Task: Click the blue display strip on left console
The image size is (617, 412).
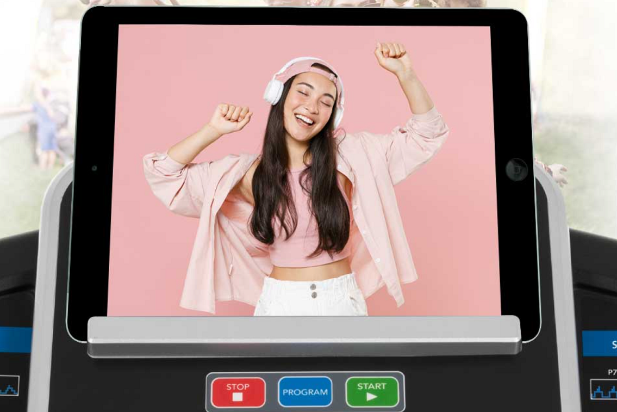Action: 15,339
